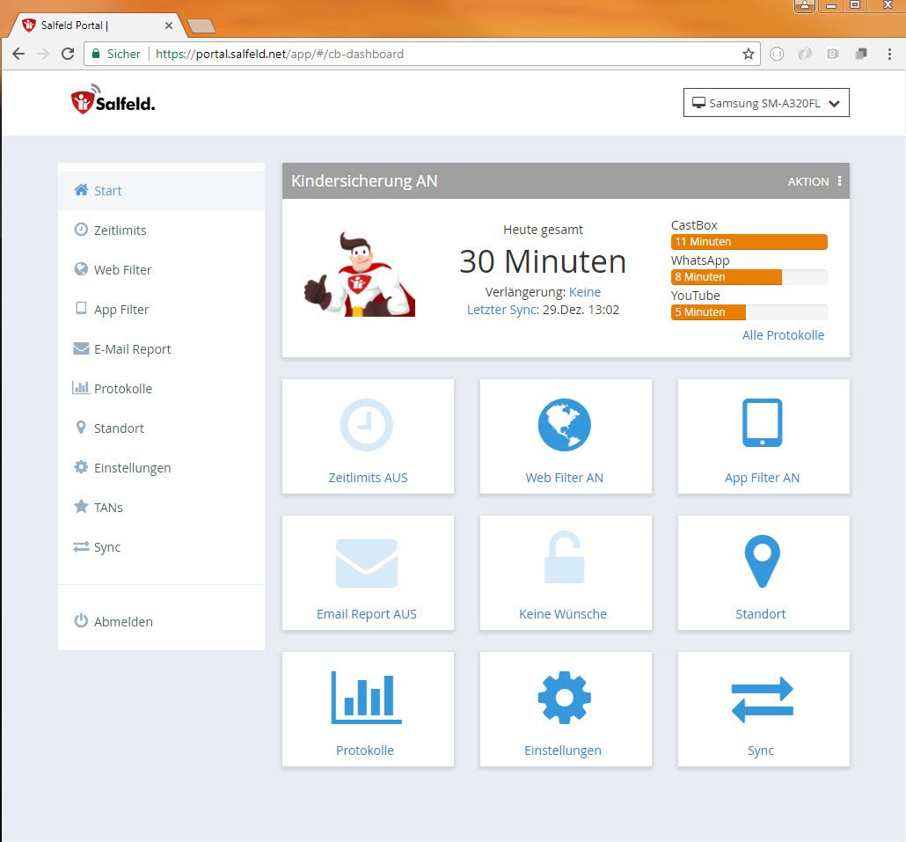Open the Protokolle bar chart tile
Image resolution: width=906 pixels, height=842 pixels.
point(368,709)
